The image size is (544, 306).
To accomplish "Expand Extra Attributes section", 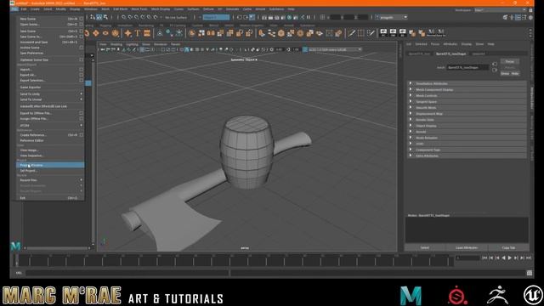I will pos(467,156).
